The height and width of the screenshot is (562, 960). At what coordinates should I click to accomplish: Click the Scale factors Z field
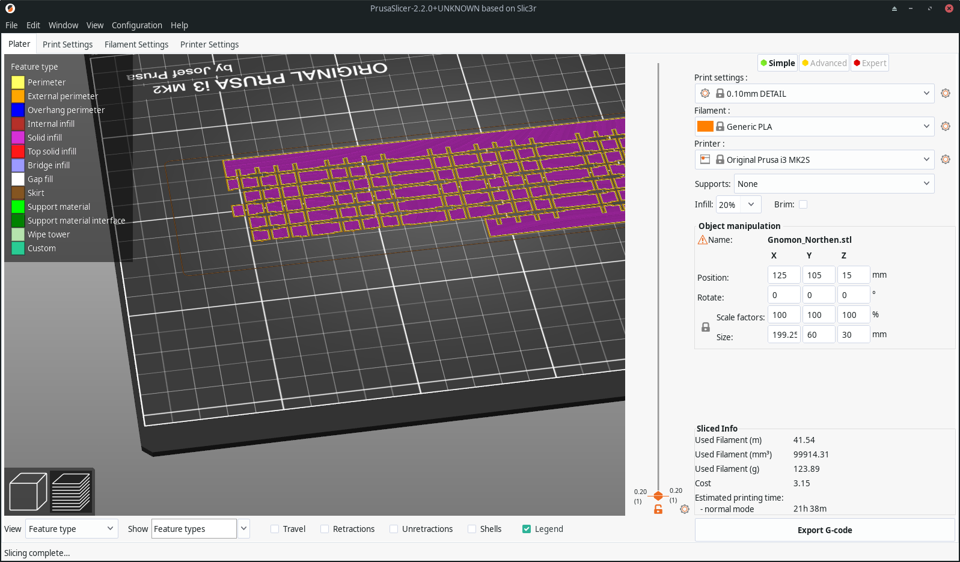click(x=854, y=315)
